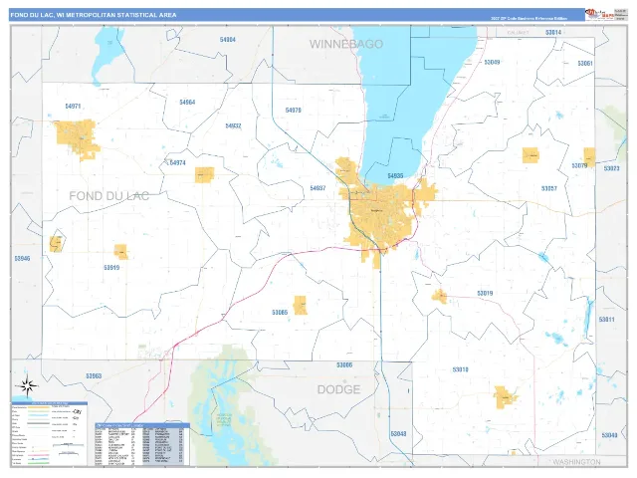Click the map title banner text
The height and width of the screenshot is (478, 637).
click(x=94, y=15)
